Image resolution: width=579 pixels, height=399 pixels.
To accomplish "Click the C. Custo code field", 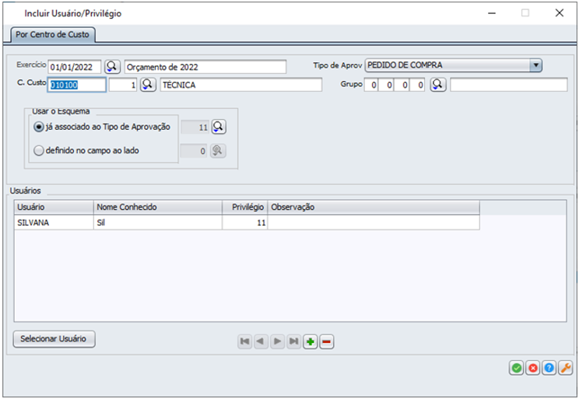I will coord(77,85).
